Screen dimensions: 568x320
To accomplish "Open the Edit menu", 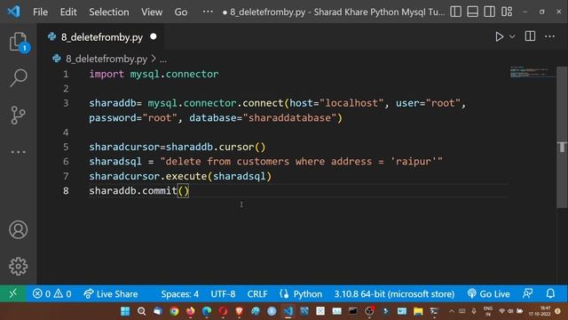I will coord(68,12).
